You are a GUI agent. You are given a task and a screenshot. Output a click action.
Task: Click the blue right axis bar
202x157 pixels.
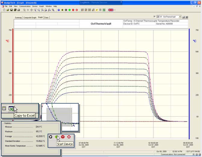pyautogui.click(x=189, y=84)
